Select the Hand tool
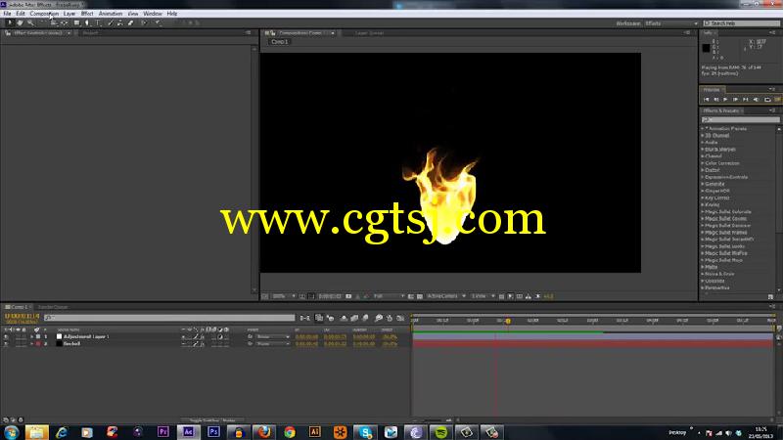Viewport: 783px width, 440px height. point(20,22)
